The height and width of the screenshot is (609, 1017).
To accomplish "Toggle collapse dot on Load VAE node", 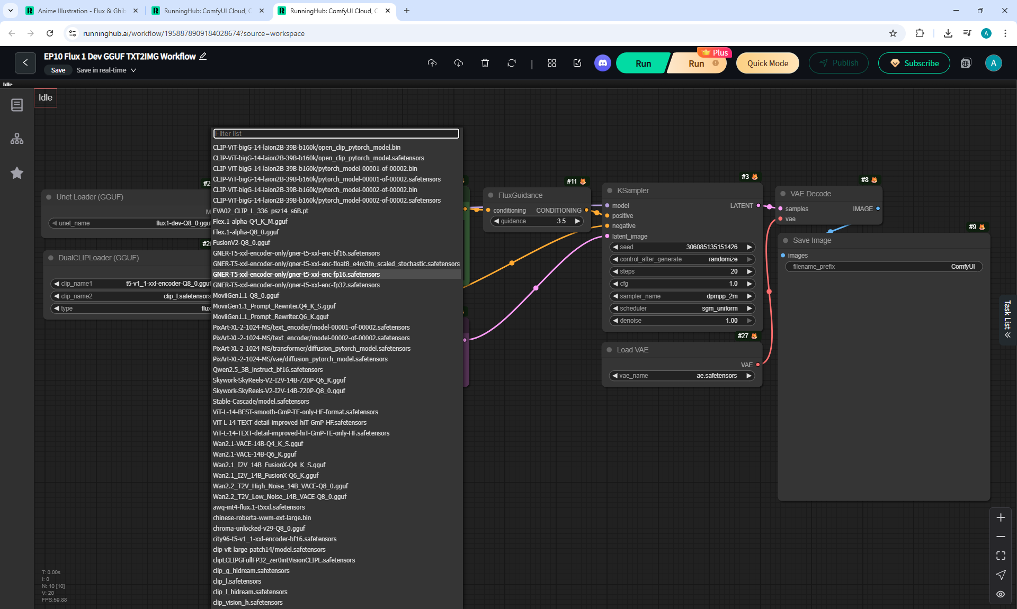I will coord(610,350).
